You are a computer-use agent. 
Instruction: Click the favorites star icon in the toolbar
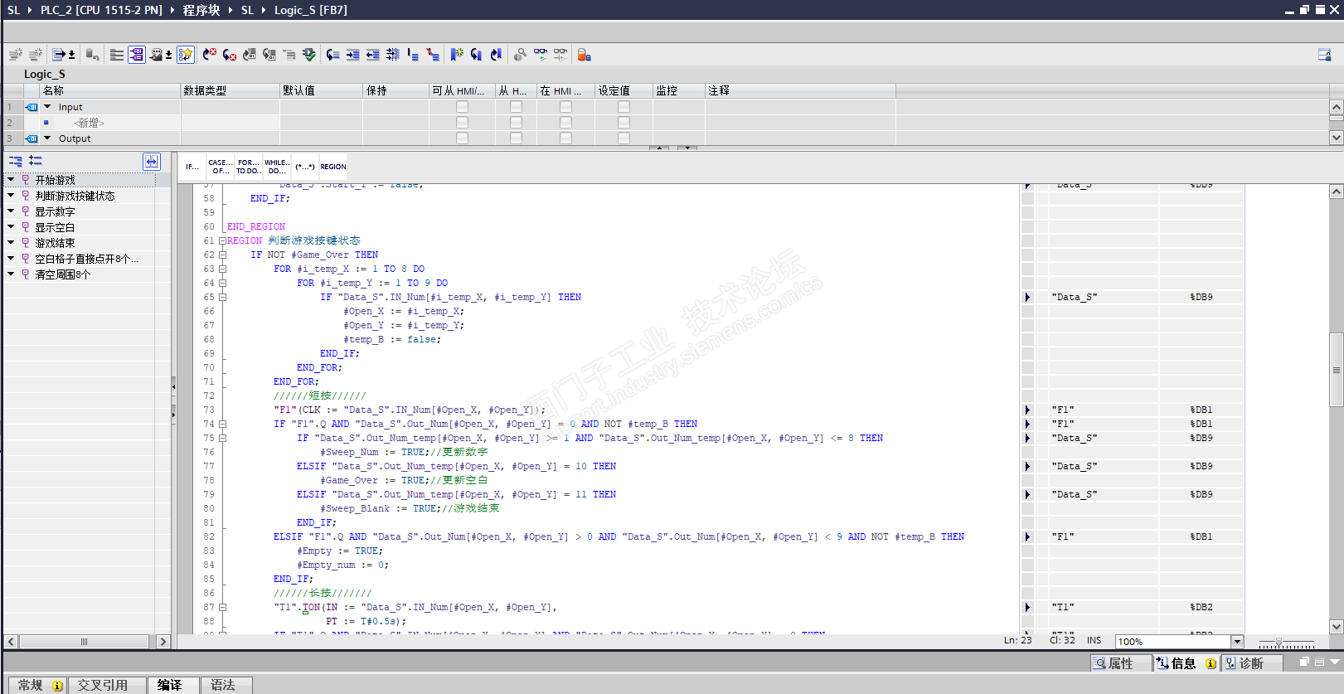(x=186, y=55)
